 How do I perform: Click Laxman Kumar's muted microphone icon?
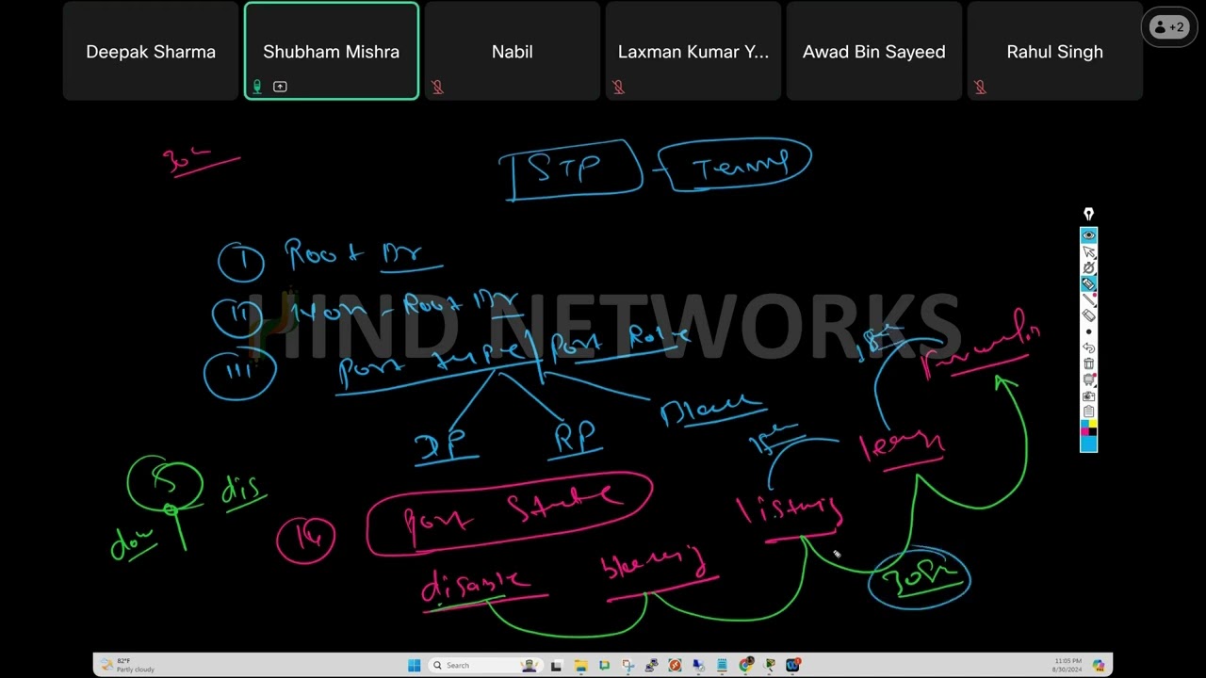click(618, 87)
